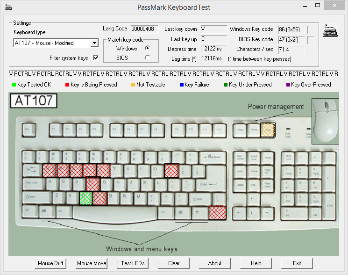
Task: Click the small box beside Windows Key code
Action: pos(311,29)
